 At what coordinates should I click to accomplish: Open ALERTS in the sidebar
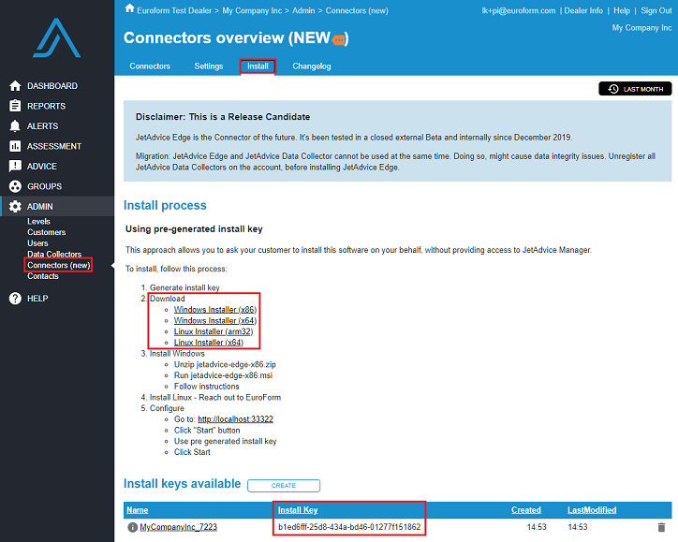tap(42, 126)
